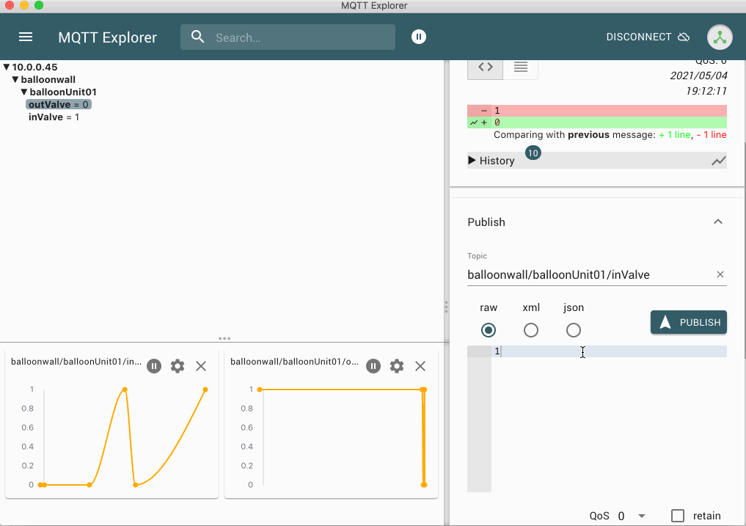The height and width of the screenshot is (526, 746).
Task: Click the inValve chart title
Action: [x=76, y=362]
